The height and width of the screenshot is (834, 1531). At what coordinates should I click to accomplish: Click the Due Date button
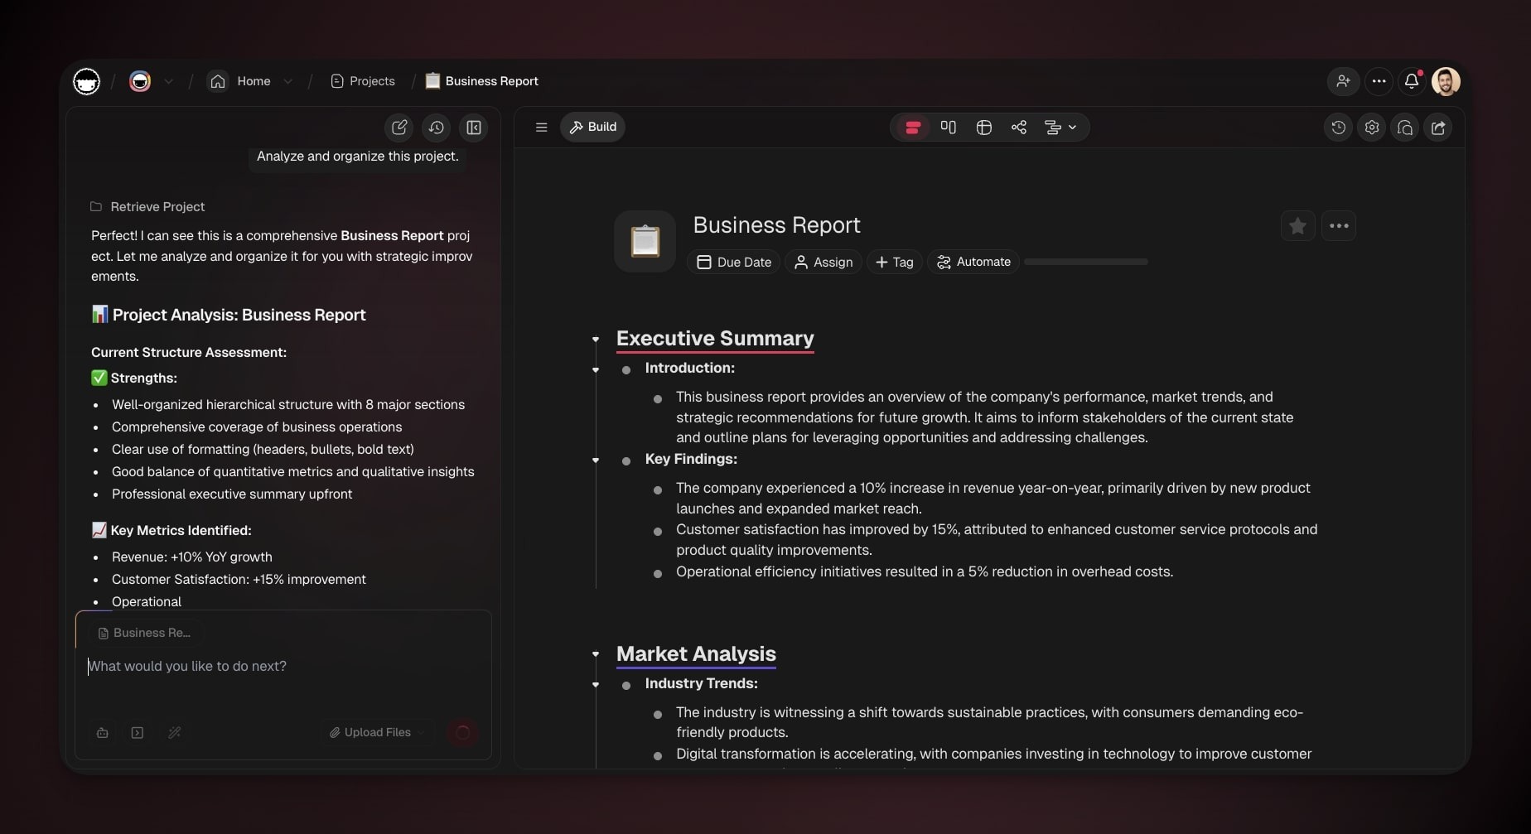point(734,263)
